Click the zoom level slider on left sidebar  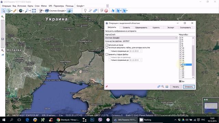click(2, 33)
